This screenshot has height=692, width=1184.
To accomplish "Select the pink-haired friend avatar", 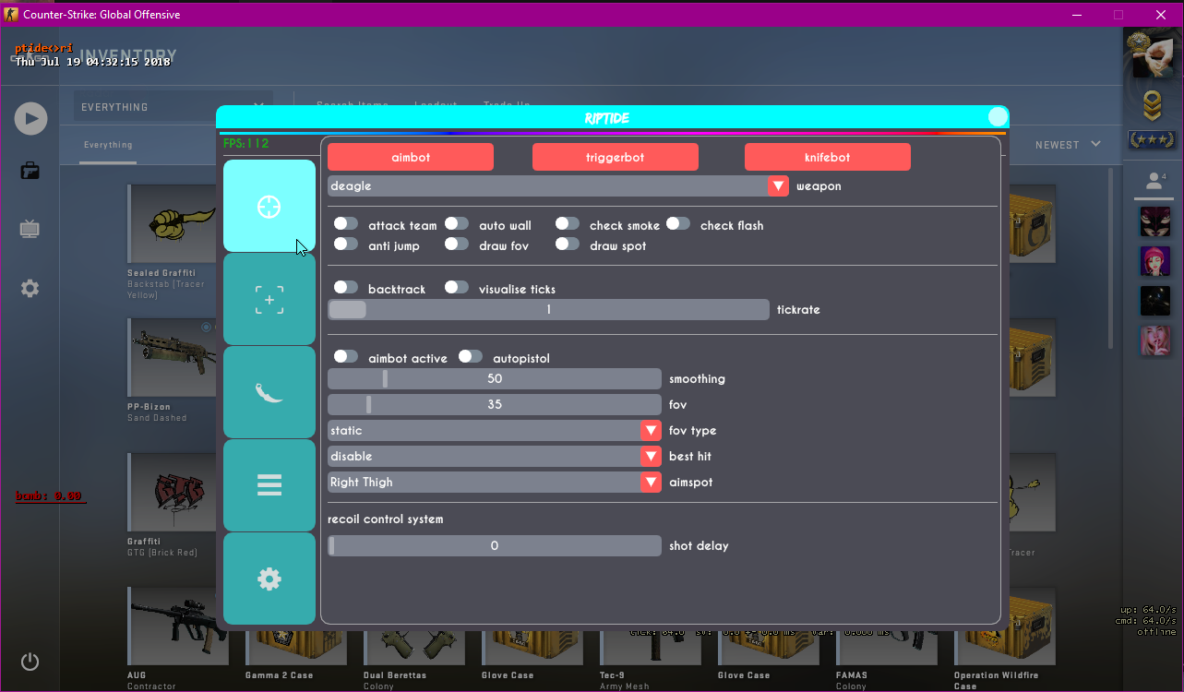I will point(1155,261).
